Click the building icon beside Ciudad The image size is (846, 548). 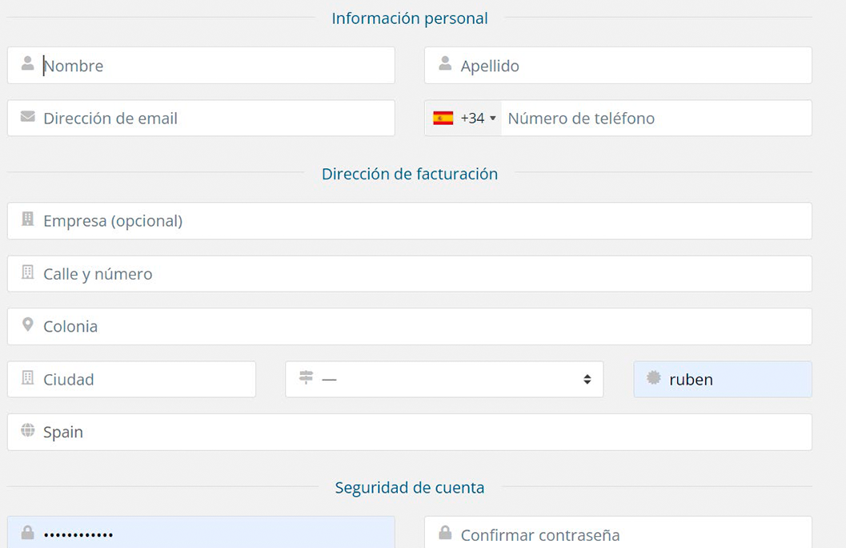pos(28,378)
